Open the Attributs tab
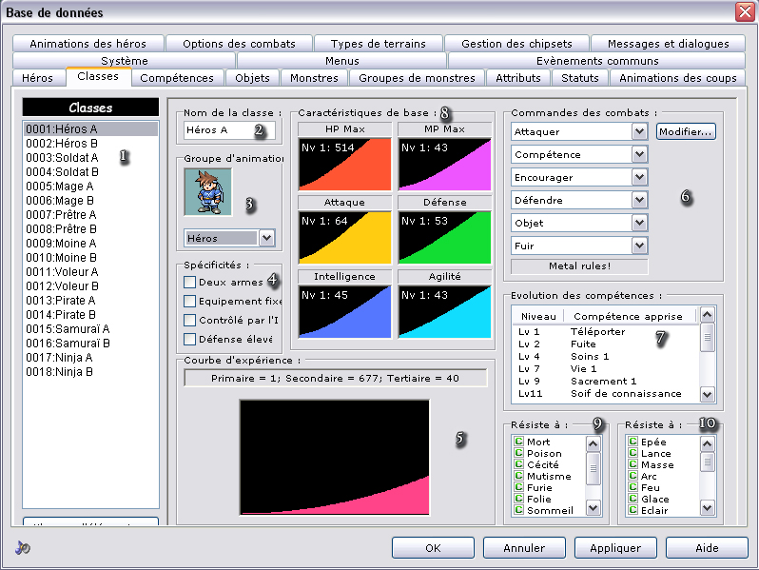 (x=518, y=78)
